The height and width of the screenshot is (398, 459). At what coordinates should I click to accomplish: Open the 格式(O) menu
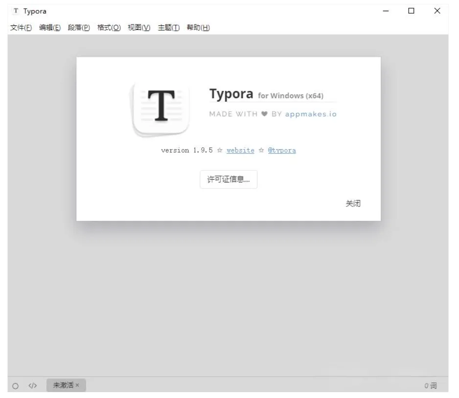coord(109,27)
